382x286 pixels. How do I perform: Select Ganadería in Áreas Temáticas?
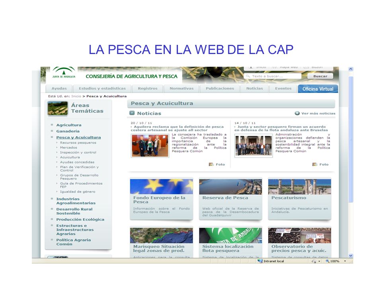tap(68, 131)
